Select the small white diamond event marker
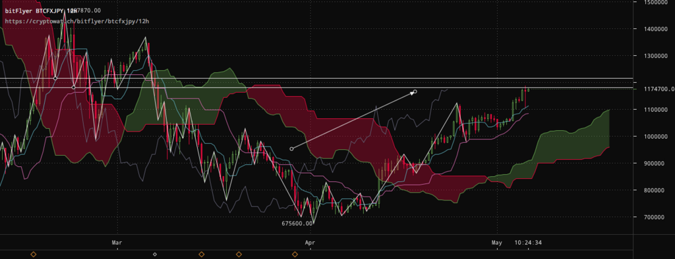 tap(155, 254)
